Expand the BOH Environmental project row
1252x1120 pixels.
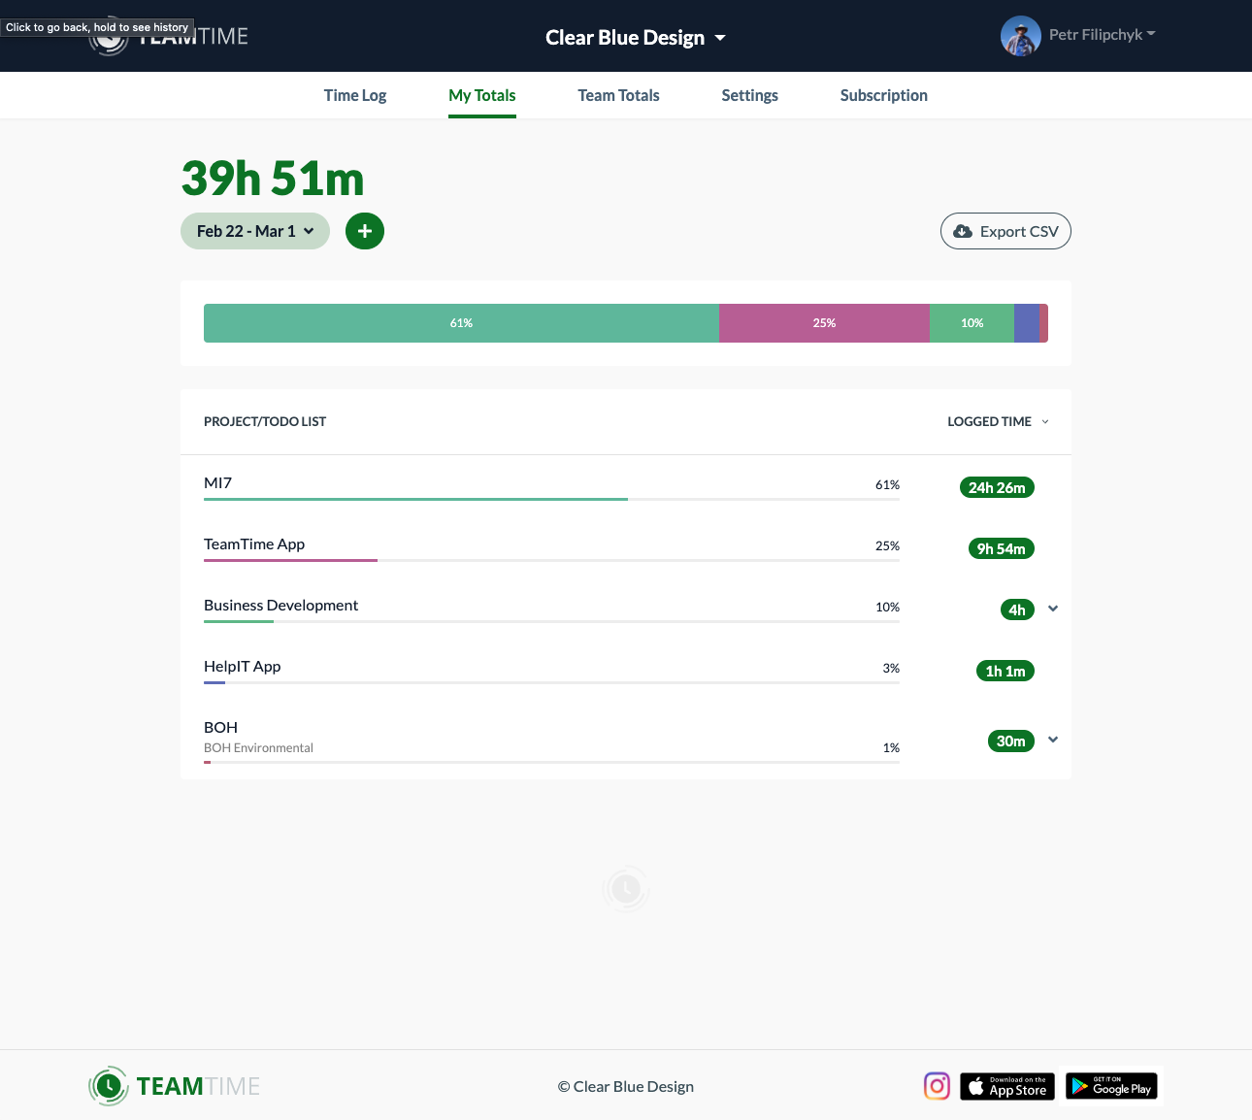[1053, 740]
